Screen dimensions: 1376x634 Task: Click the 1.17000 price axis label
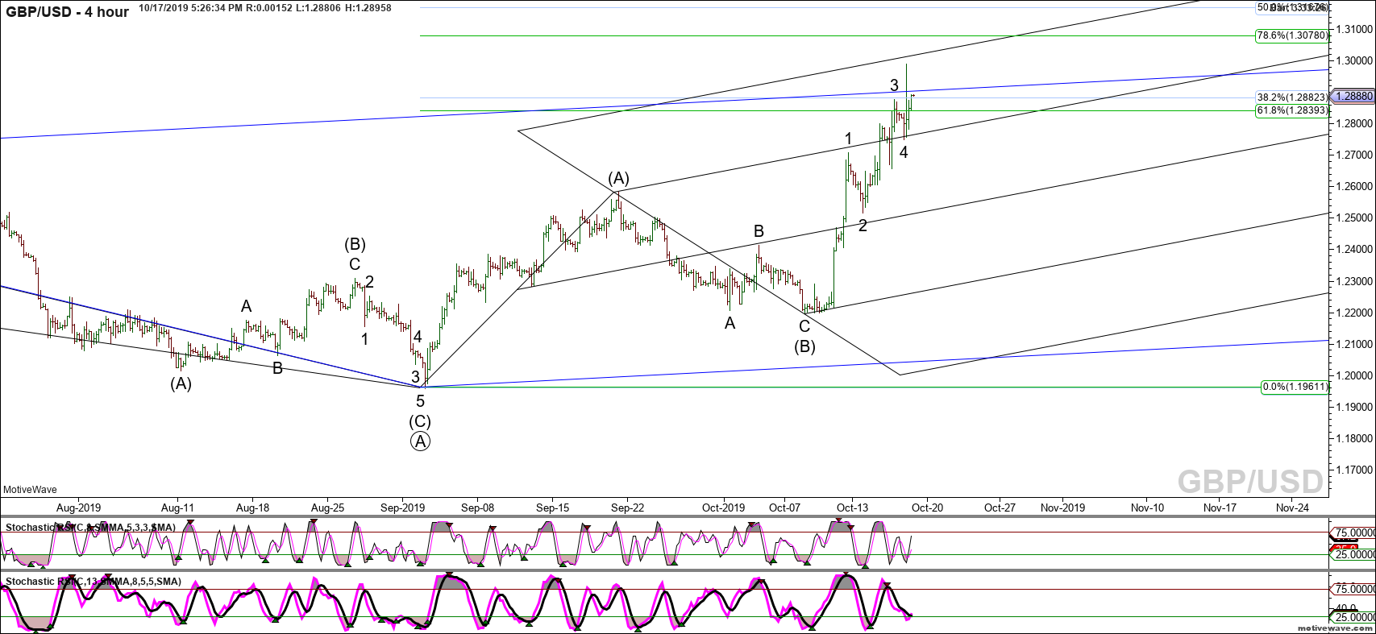1355,470
